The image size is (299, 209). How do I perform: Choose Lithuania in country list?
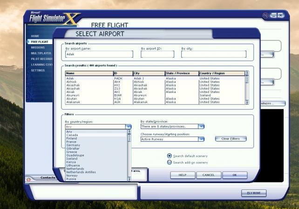96,165
